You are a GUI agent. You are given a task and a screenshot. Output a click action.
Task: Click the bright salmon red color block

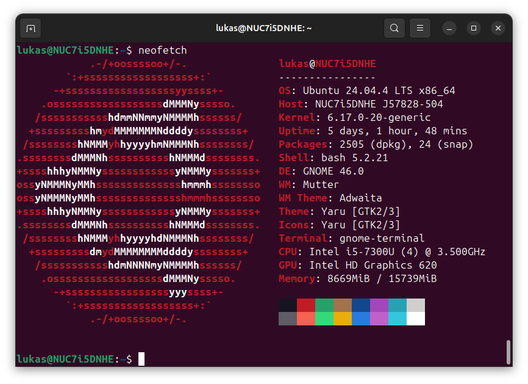[x=306, y=319]
